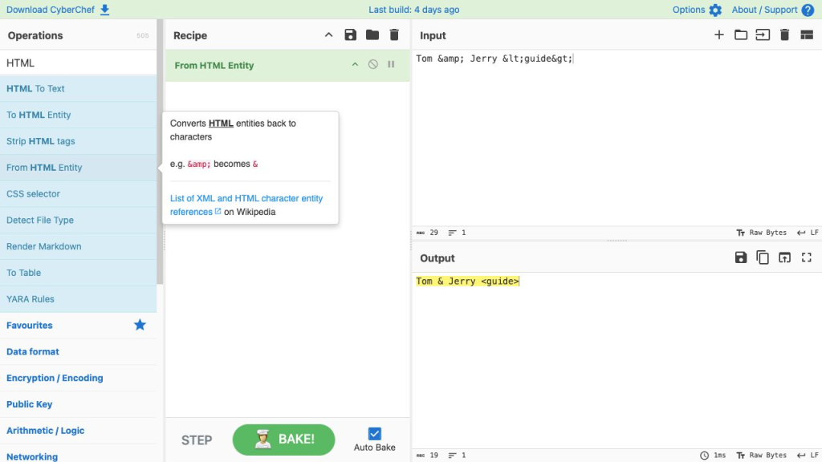Image resolution: width=822 pixels, height=462 pixels.
Task: Select Render Markdown operation
Action: click(78, 246)
